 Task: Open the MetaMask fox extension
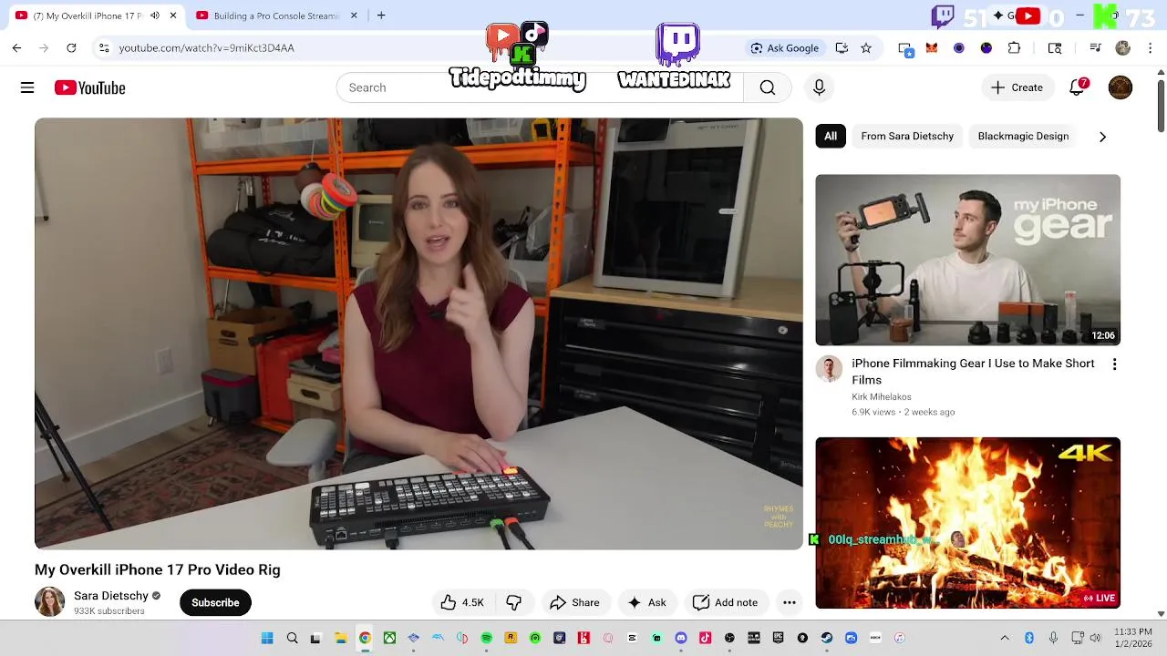coord(932,47)
